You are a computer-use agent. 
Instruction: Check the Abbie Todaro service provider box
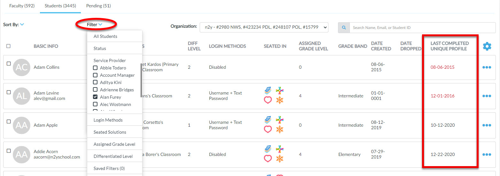(x=95, y=68)
